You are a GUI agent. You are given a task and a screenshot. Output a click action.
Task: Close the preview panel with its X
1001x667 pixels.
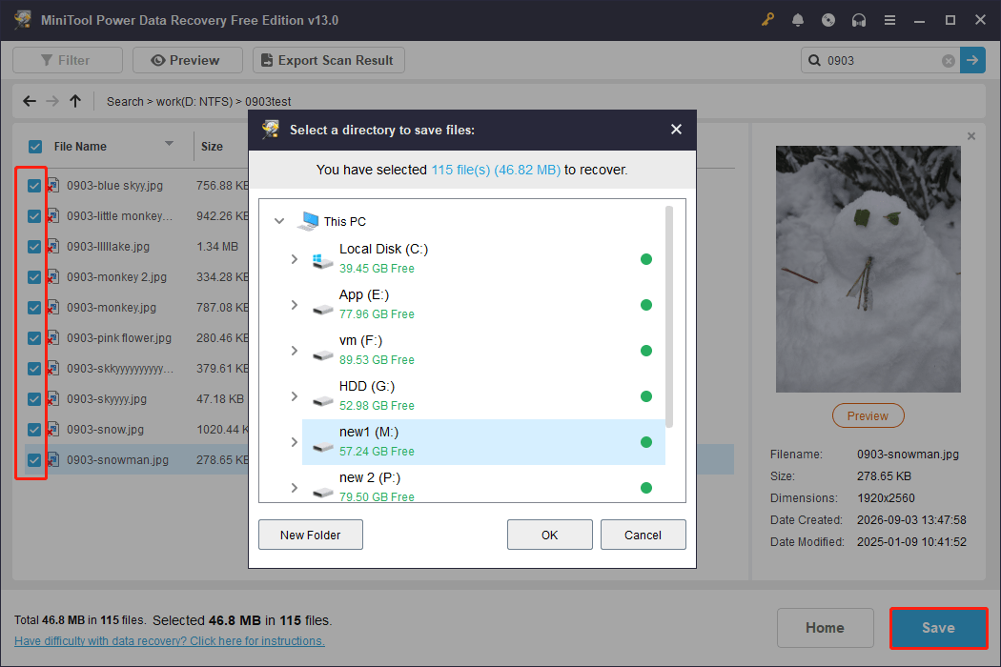971,136
